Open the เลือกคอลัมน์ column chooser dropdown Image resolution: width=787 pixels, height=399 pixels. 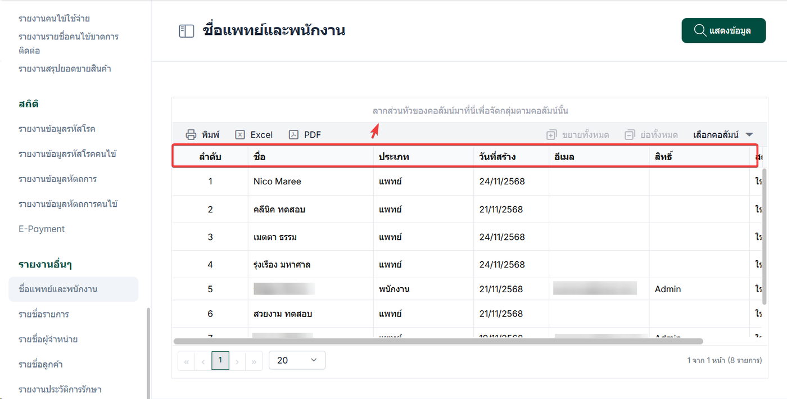[723, 135]
